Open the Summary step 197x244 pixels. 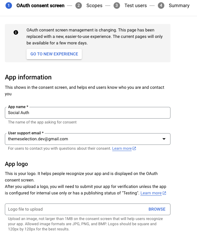click(x=179, y=6)
